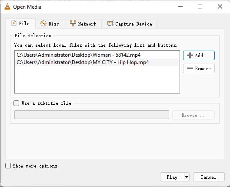Enable the Use a subtitle file checkbox

point(16,103)
